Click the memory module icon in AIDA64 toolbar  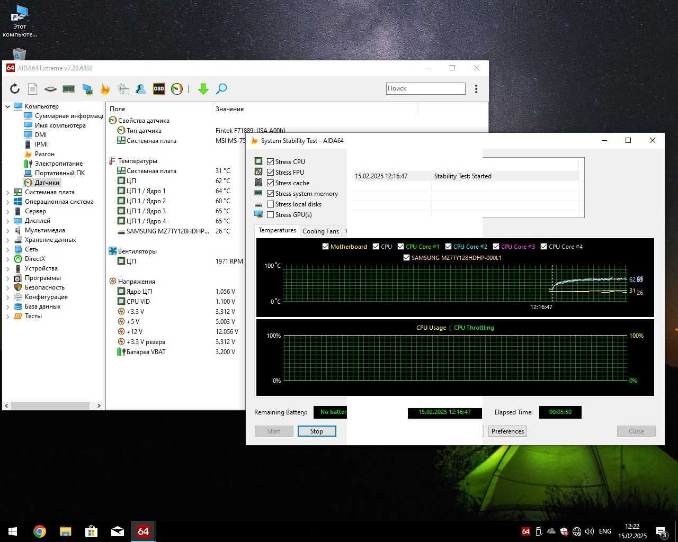click(x=68, y=89)
